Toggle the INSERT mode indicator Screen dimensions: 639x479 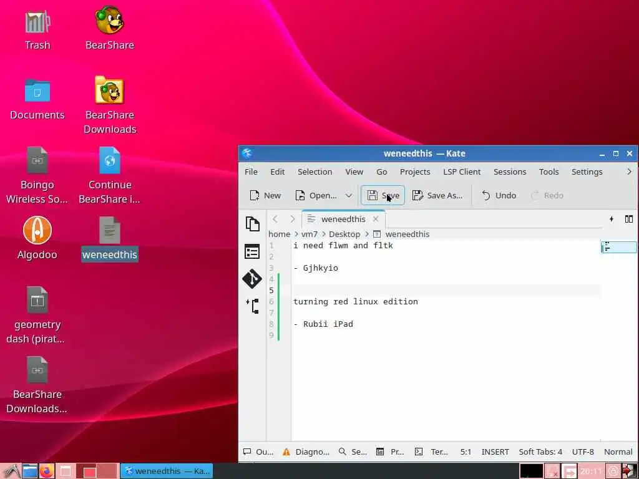(495, 452)
